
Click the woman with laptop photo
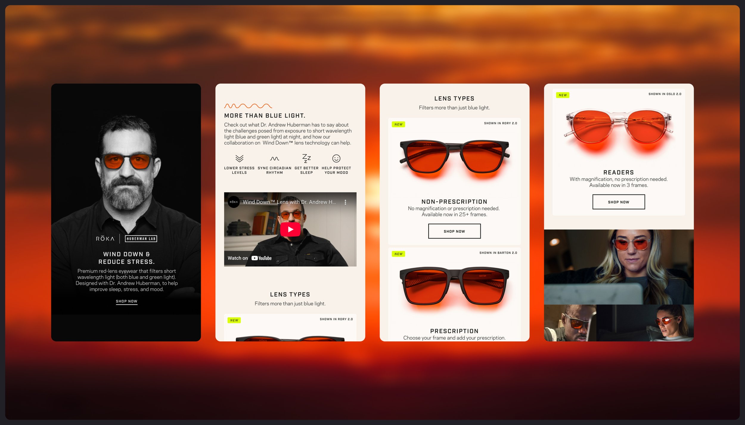tap(619, 267)
